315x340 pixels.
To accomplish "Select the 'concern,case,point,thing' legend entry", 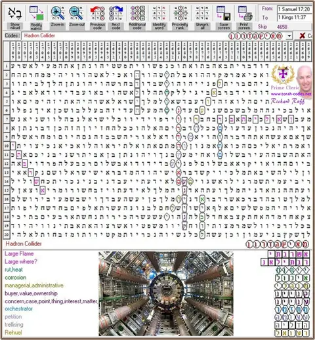I will (51, 301).
